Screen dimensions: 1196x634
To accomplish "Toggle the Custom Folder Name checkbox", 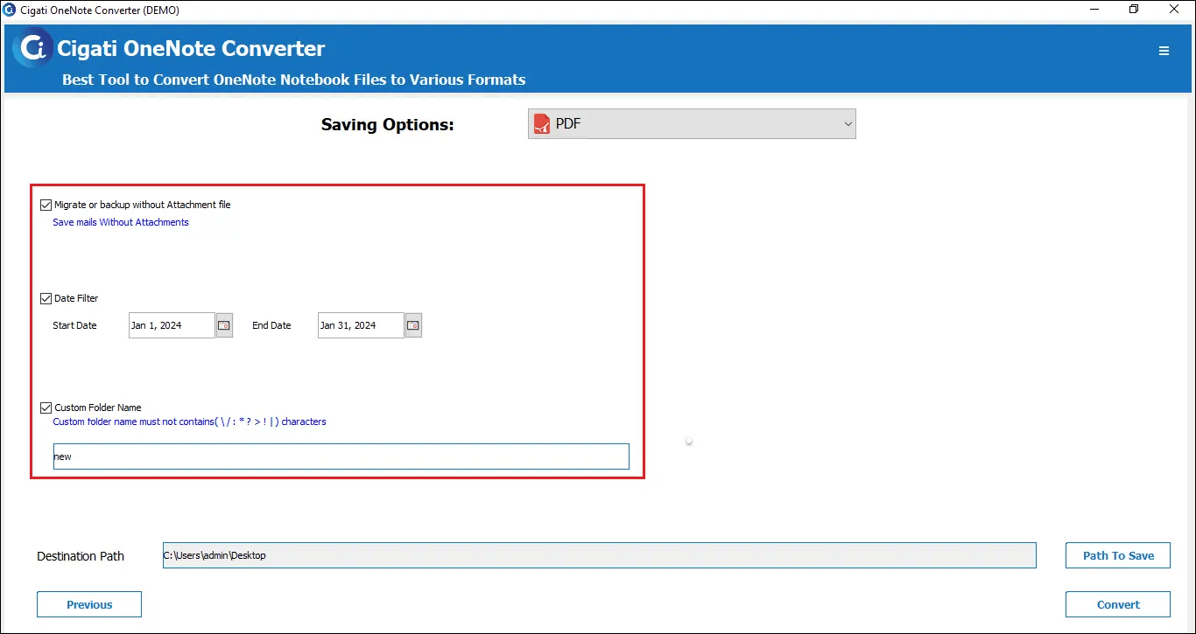I will (46, 408).
